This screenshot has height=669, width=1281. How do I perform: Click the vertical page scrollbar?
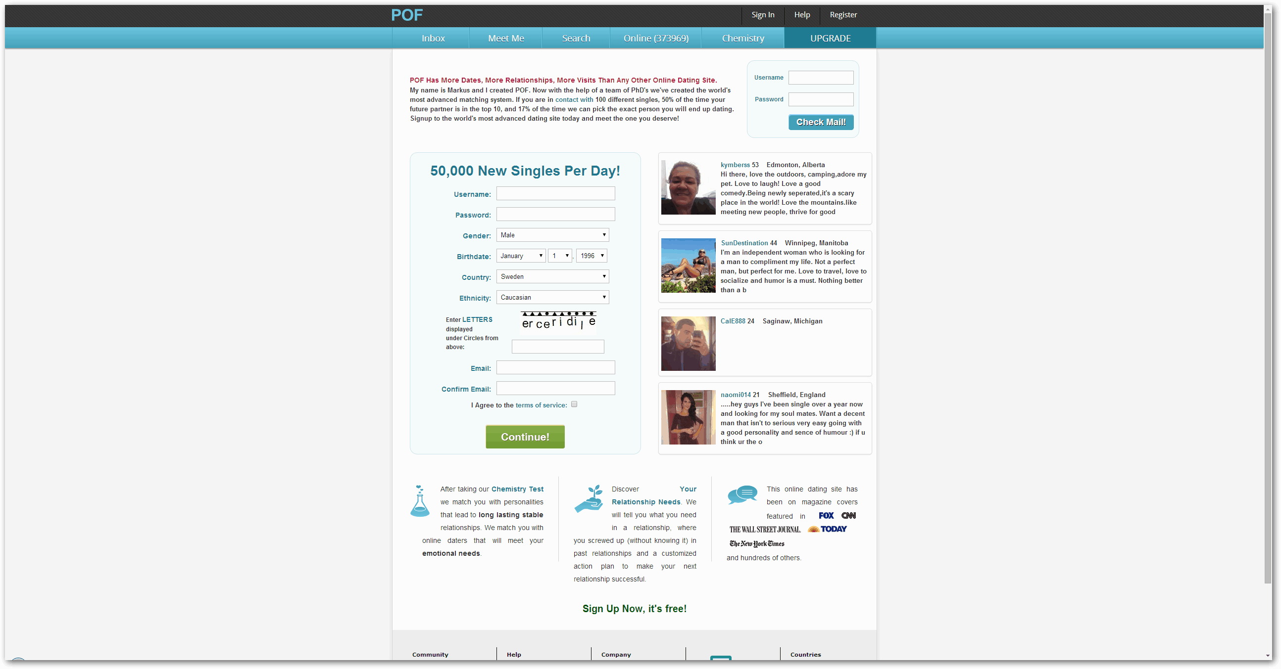[1268, 298]
